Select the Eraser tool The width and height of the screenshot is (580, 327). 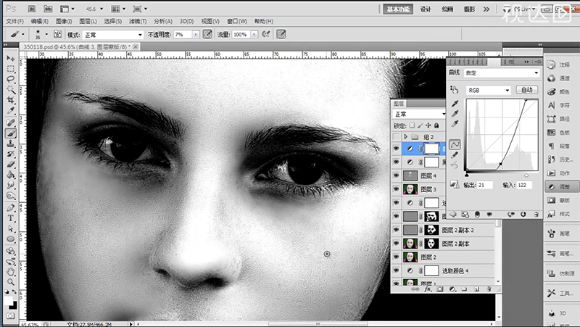point(10,165)
